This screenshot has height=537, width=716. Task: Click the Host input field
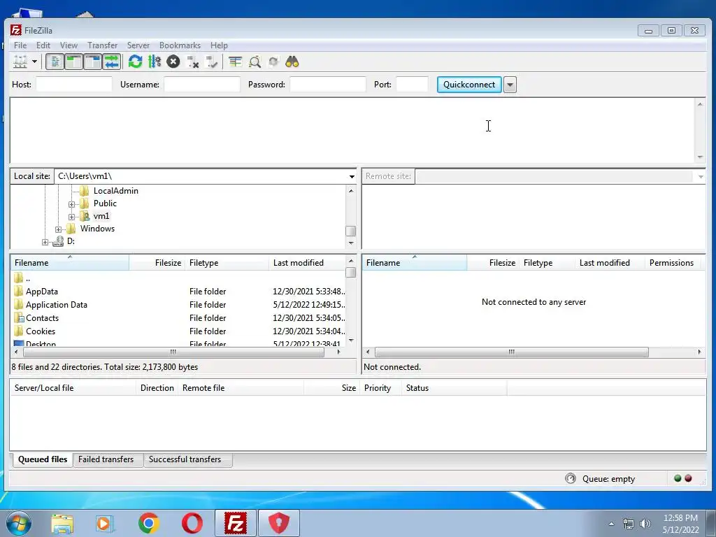coord(74,85)
